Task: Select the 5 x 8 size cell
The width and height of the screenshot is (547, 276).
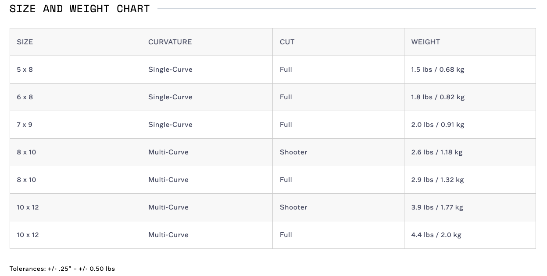Action: [25, 70]
